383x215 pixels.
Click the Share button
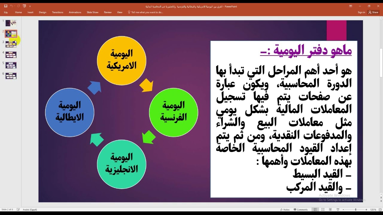[x=373, y=12]
